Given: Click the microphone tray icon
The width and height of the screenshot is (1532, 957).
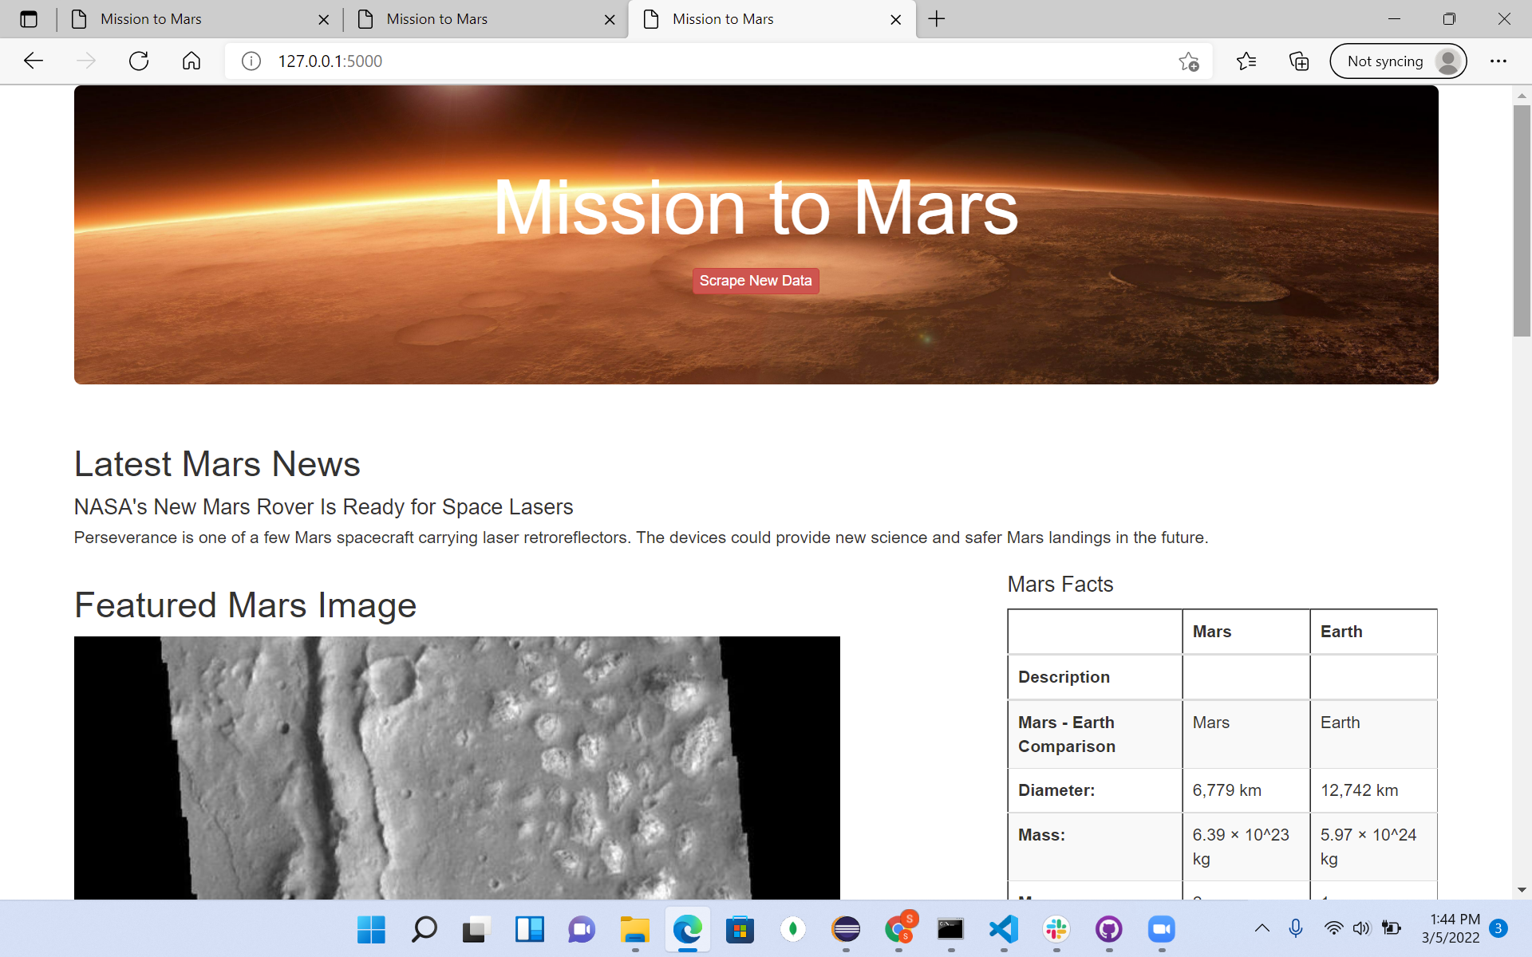Looking at the screenshot, I should 1296,928.
